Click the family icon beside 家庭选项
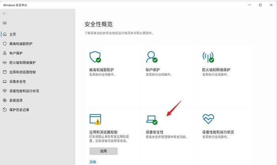 click(5, 100)
